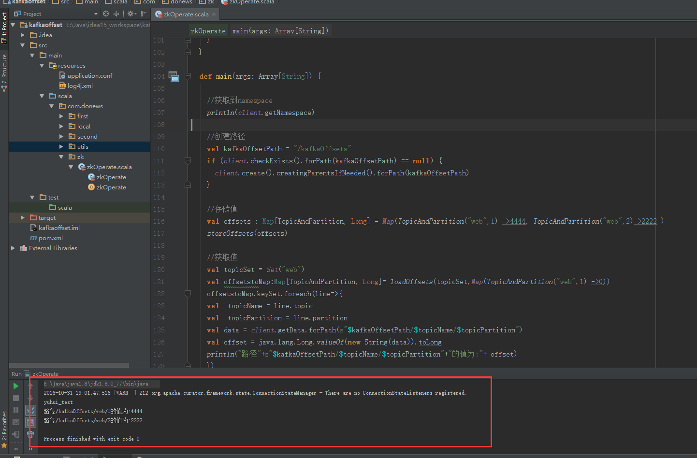The image size is (697, 458).
Task: Expand the .idea folder
Action: pos(23,35)
